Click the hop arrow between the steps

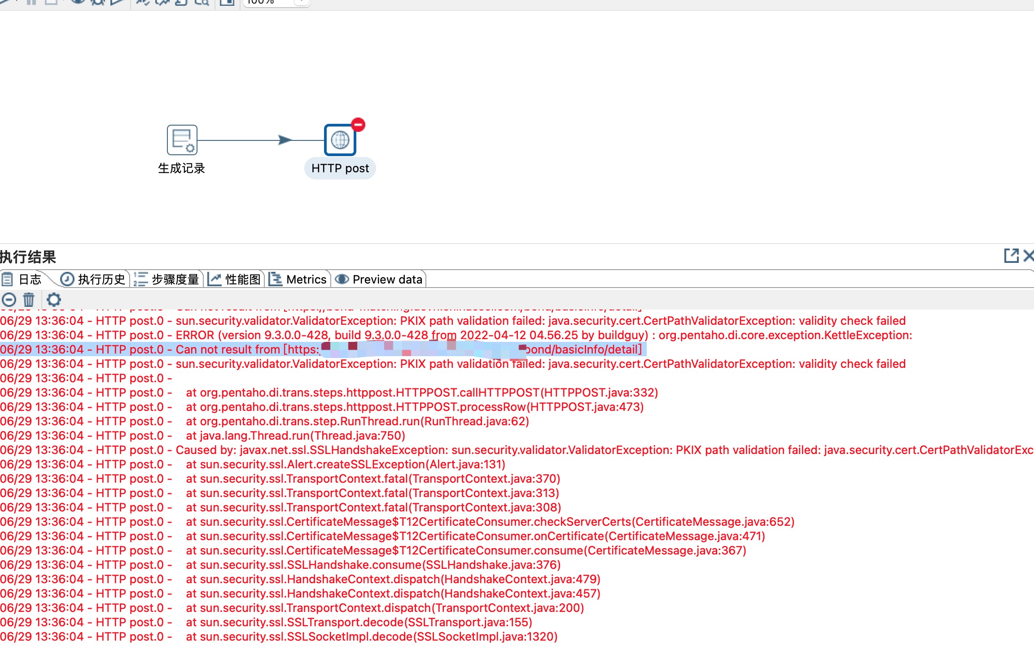(285, 140)
